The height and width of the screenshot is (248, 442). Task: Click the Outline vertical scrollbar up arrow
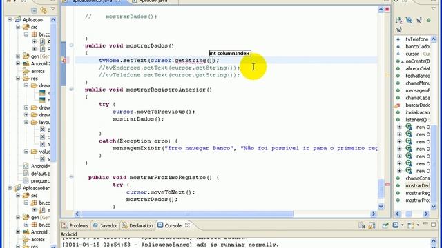point(434,39)
